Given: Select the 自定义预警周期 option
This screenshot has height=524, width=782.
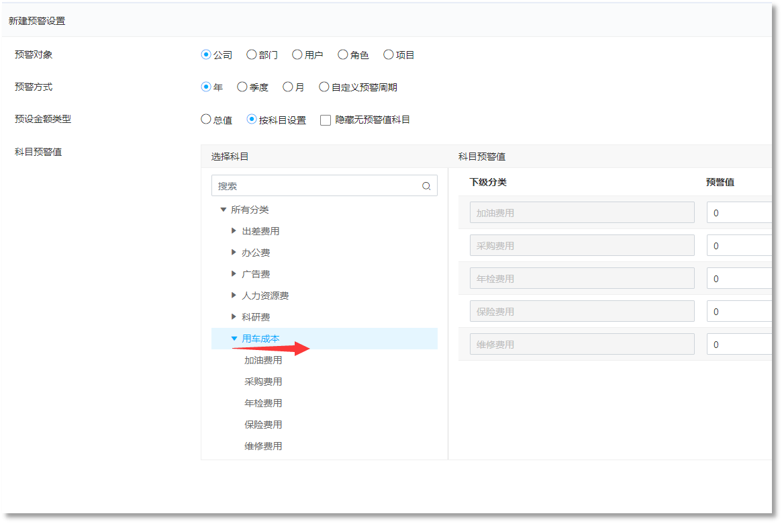Looking at the screenshot, I should click(324, 87).
